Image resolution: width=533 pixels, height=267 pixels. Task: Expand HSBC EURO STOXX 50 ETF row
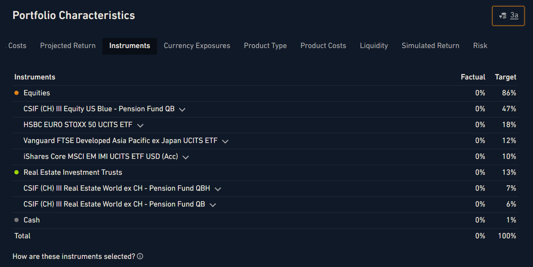point(140,126)
